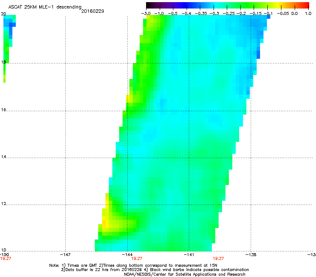Click the colorbar label 1.0

308,14
